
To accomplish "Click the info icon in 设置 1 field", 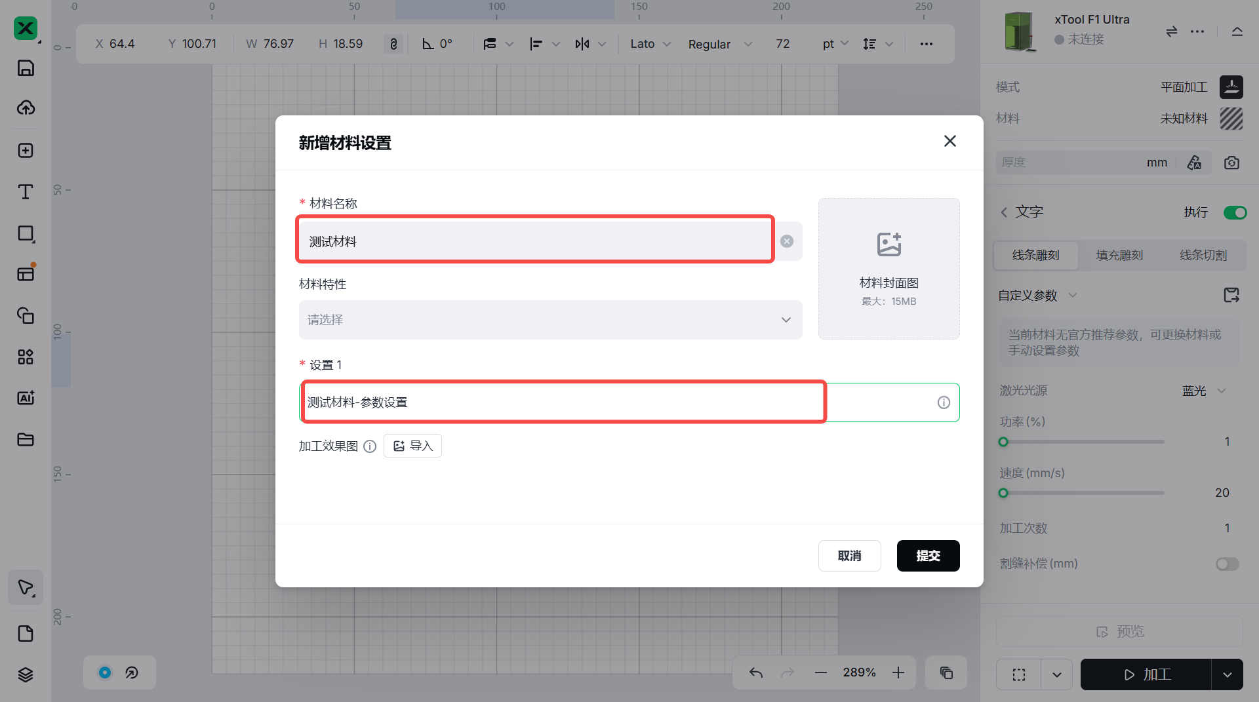I will click(x=944, y=402).
